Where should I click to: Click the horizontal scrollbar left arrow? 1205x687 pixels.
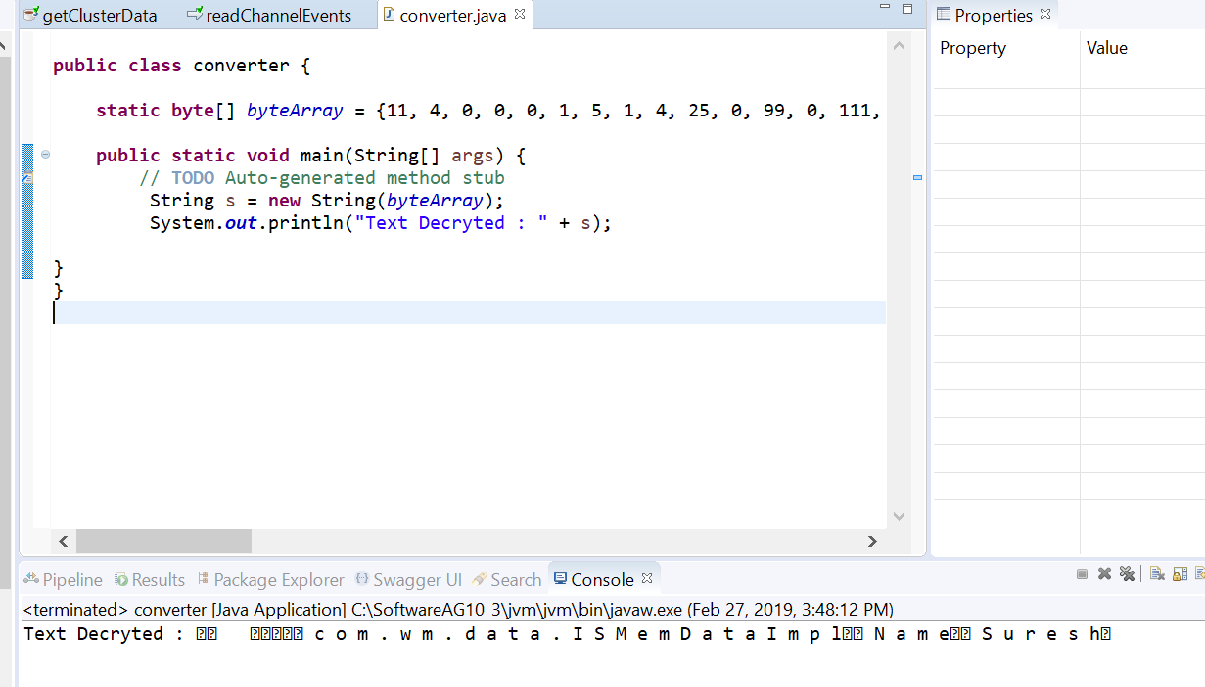coord(63,541)
